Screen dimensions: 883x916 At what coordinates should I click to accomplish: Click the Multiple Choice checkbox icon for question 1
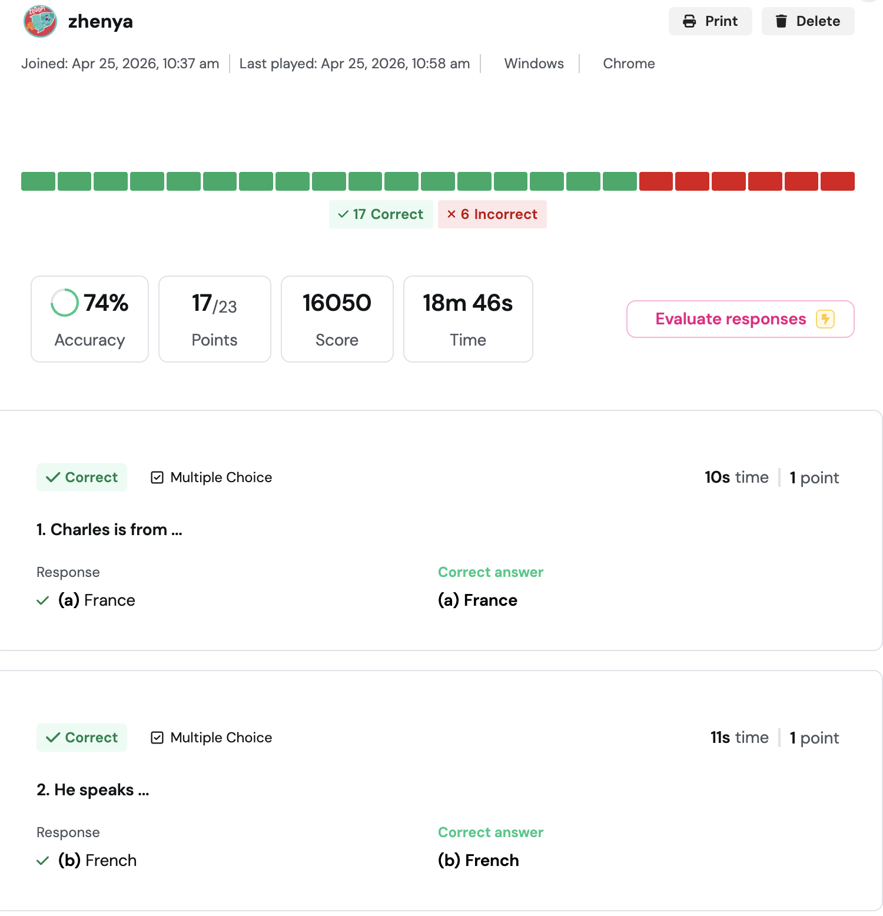point(157,477)
